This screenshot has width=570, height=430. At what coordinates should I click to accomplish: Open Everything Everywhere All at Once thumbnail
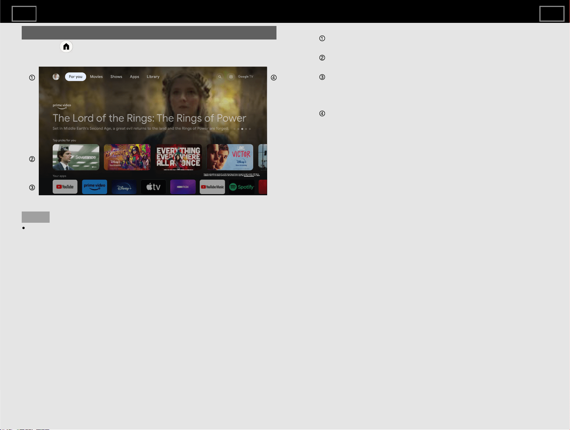coord(178,157)
